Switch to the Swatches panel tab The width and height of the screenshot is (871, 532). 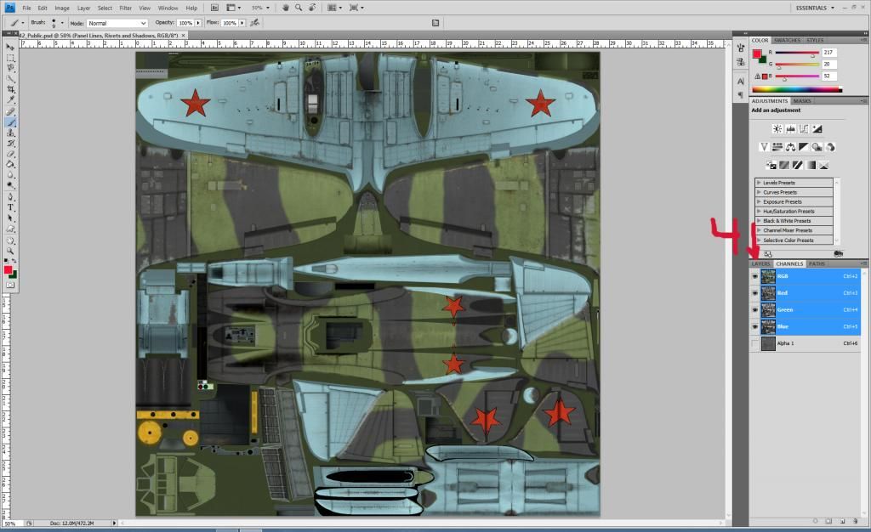click(787, 40)
